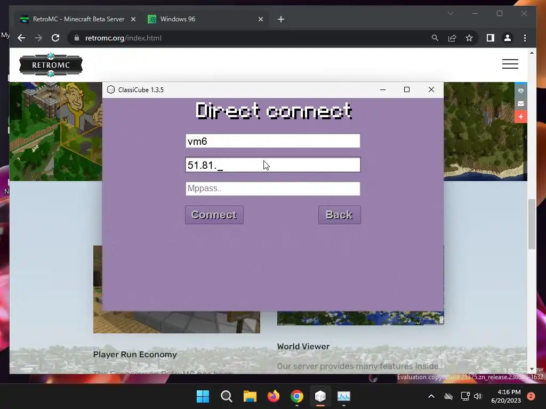Share this page via the share icon
546x409 pixels.
point(452,38)
